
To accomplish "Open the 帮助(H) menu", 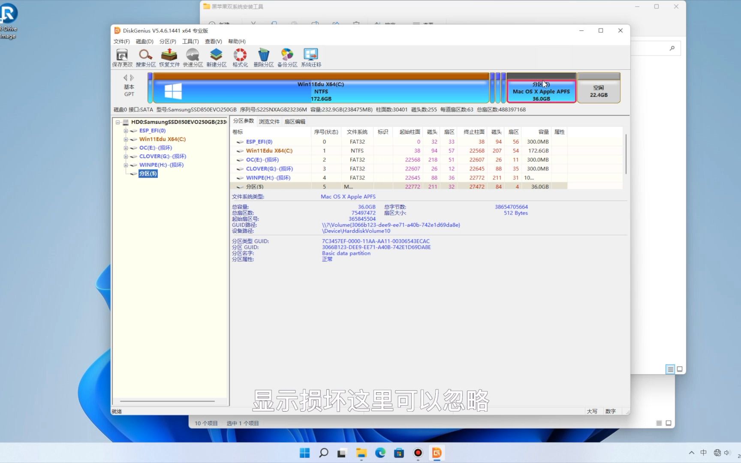I will click(237, 42).
